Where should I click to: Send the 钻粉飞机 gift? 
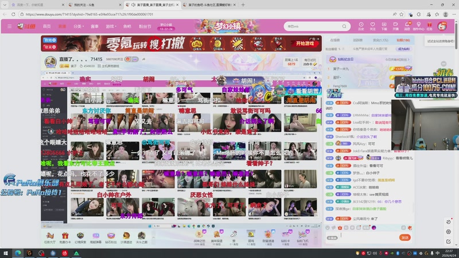[x=302, y=237]
